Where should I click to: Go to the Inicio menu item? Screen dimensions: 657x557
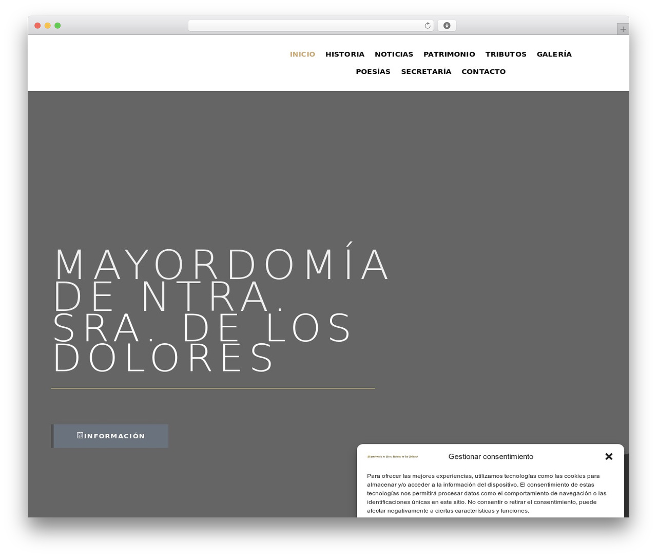point(302,54)
